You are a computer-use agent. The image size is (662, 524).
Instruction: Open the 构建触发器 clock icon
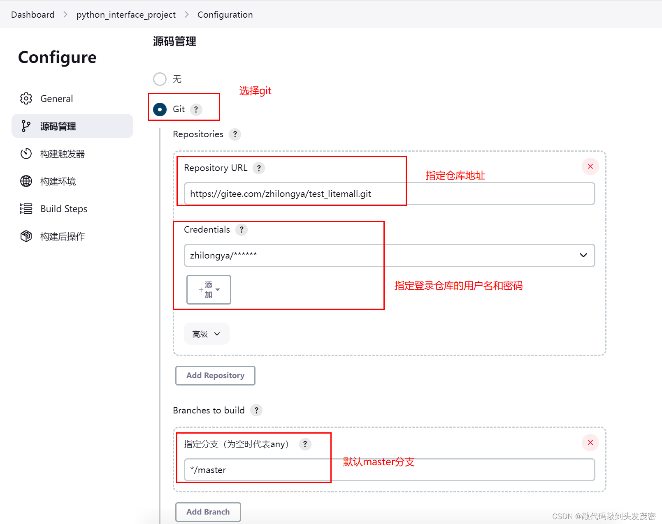click(x=26, y=154)
